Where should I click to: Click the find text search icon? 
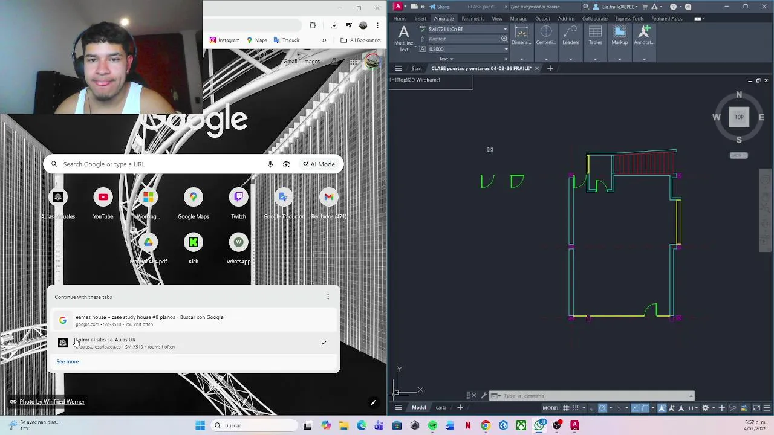pos(504,39)
